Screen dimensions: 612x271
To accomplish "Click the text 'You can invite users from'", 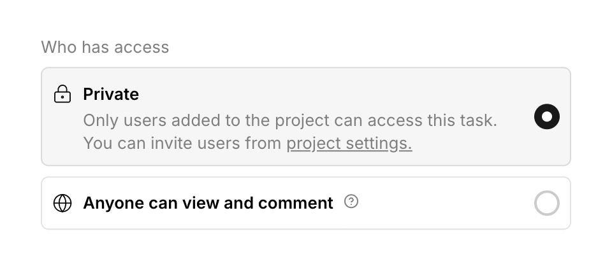I will [182, 143].
